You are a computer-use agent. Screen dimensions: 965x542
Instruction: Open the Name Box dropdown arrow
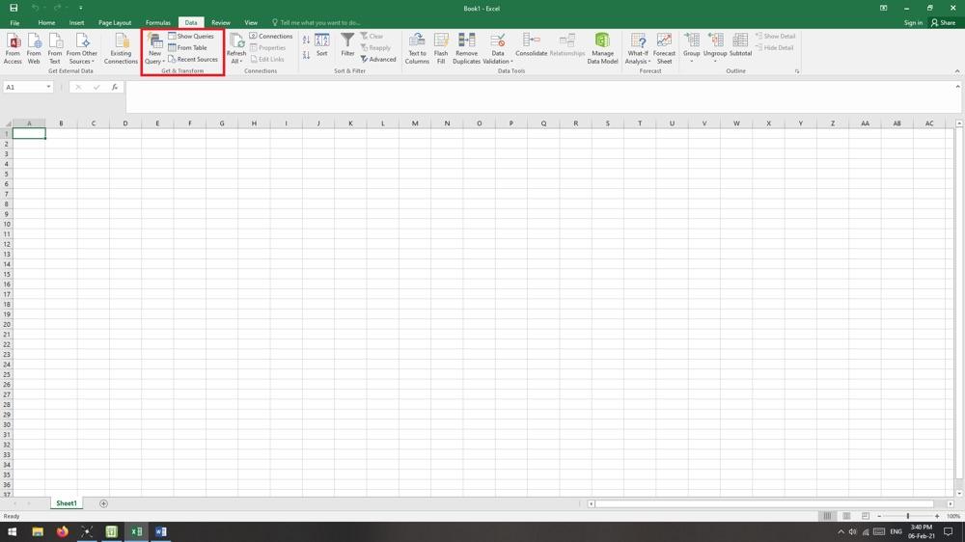point(48,87)
